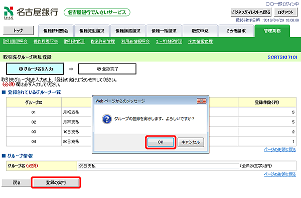
Task: Click ページの先頭に戻る below the group list table
Action: pyautogui.click(x=280, y=149)
